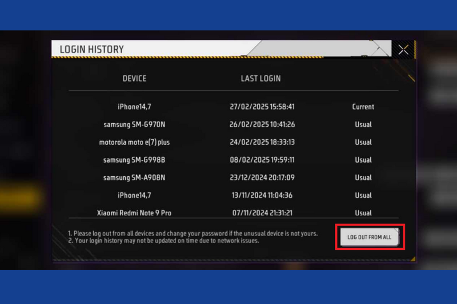Close the Login History dialog
This screenshot has width=457, height=304.
point(403,50)
